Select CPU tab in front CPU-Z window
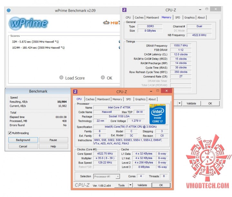The width and height of the screenshot is (232, 197). tap(79, 99)
